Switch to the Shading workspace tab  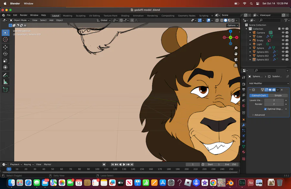(125, 16)
